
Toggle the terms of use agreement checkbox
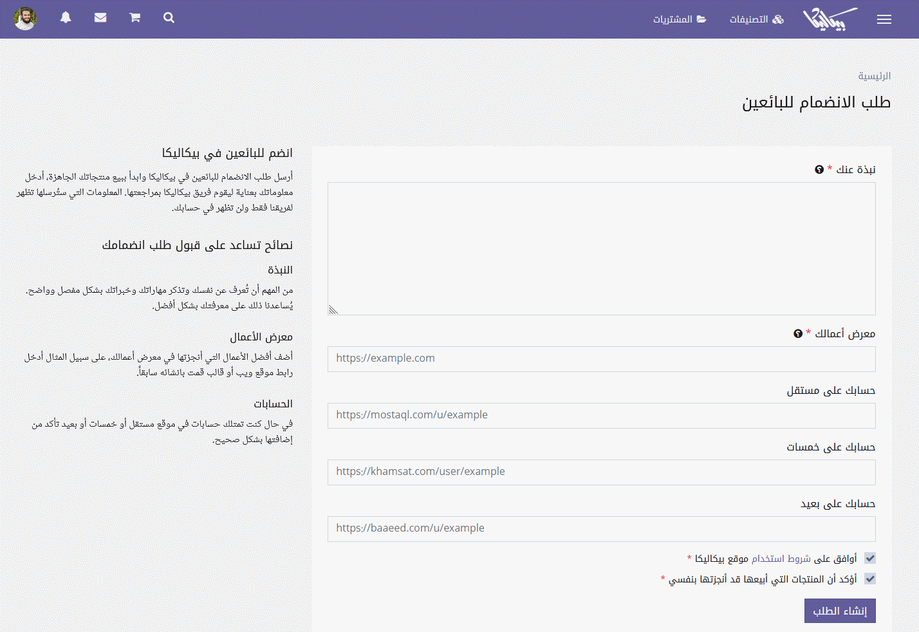(870, 559)
